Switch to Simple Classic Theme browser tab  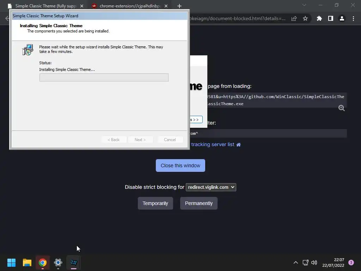[45, 6]
